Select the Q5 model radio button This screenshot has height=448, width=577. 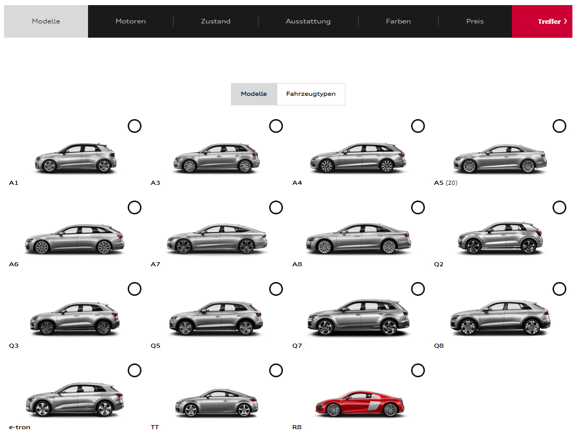tap(276, 289)
